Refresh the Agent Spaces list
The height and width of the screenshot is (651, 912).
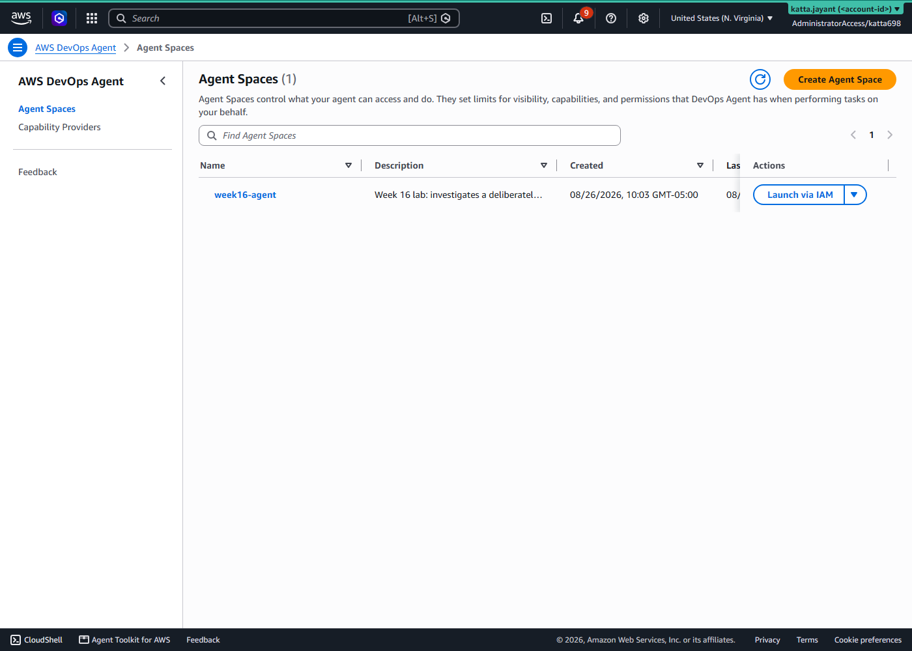click(x=760, y=79)
